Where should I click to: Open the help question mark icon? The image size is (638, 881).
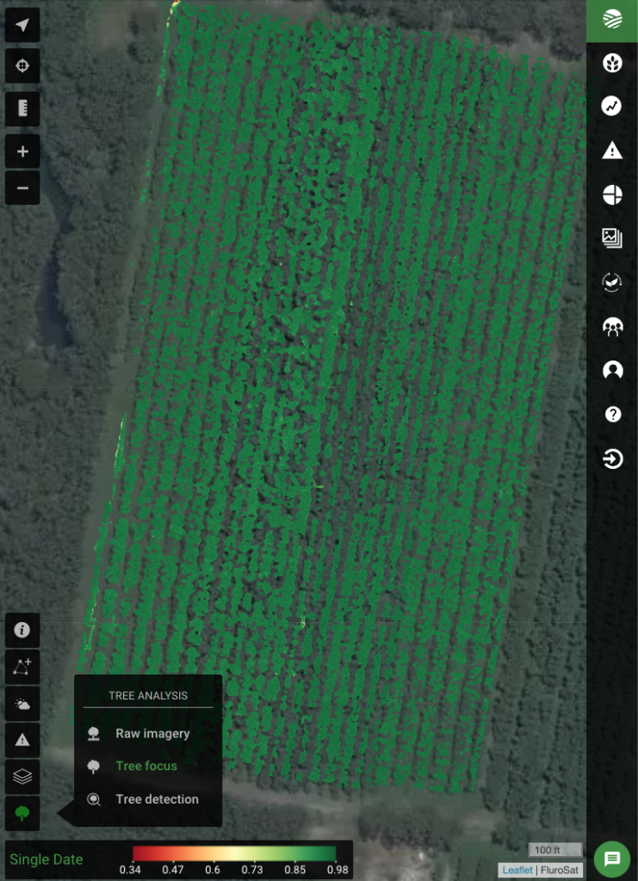612,415
